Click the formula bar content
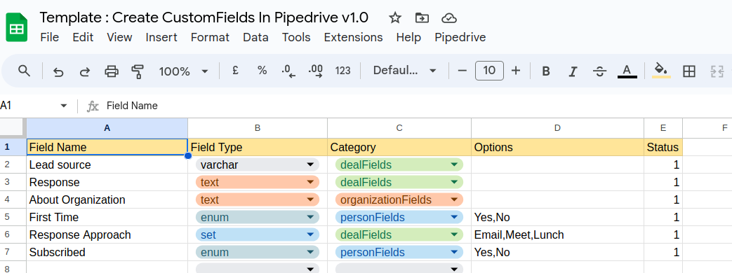 [132, 106]
